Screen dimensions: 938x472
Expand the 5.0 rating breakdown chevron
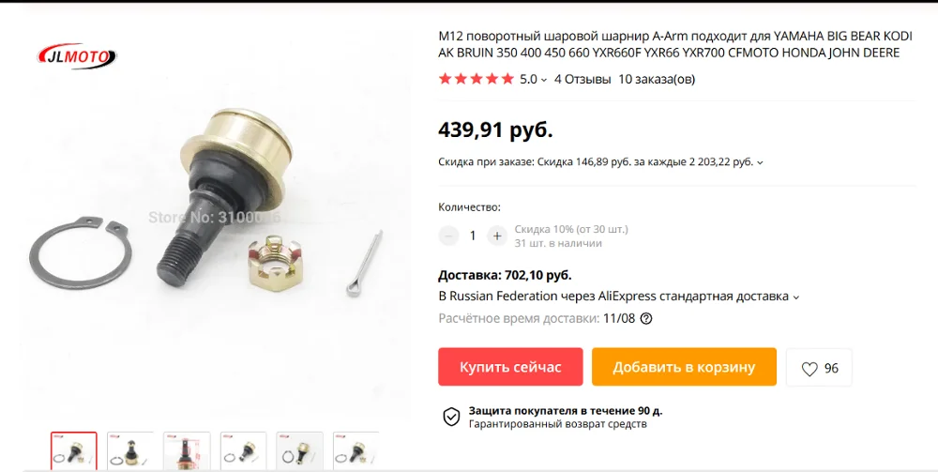coord(544,80)
